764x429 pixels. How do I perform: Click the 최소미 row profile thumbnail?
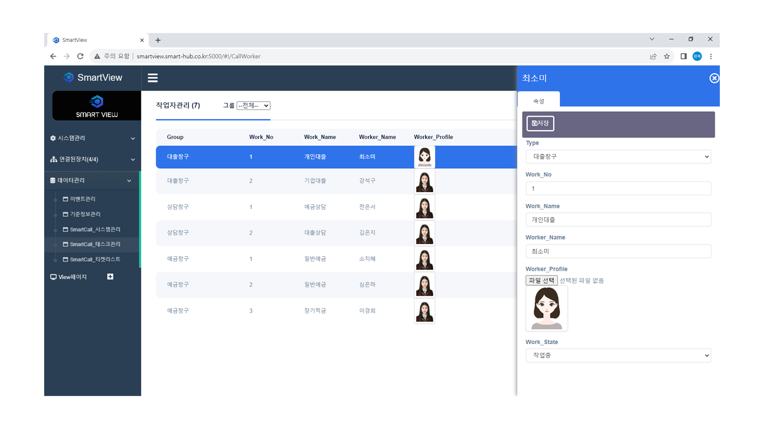(425, 157)
